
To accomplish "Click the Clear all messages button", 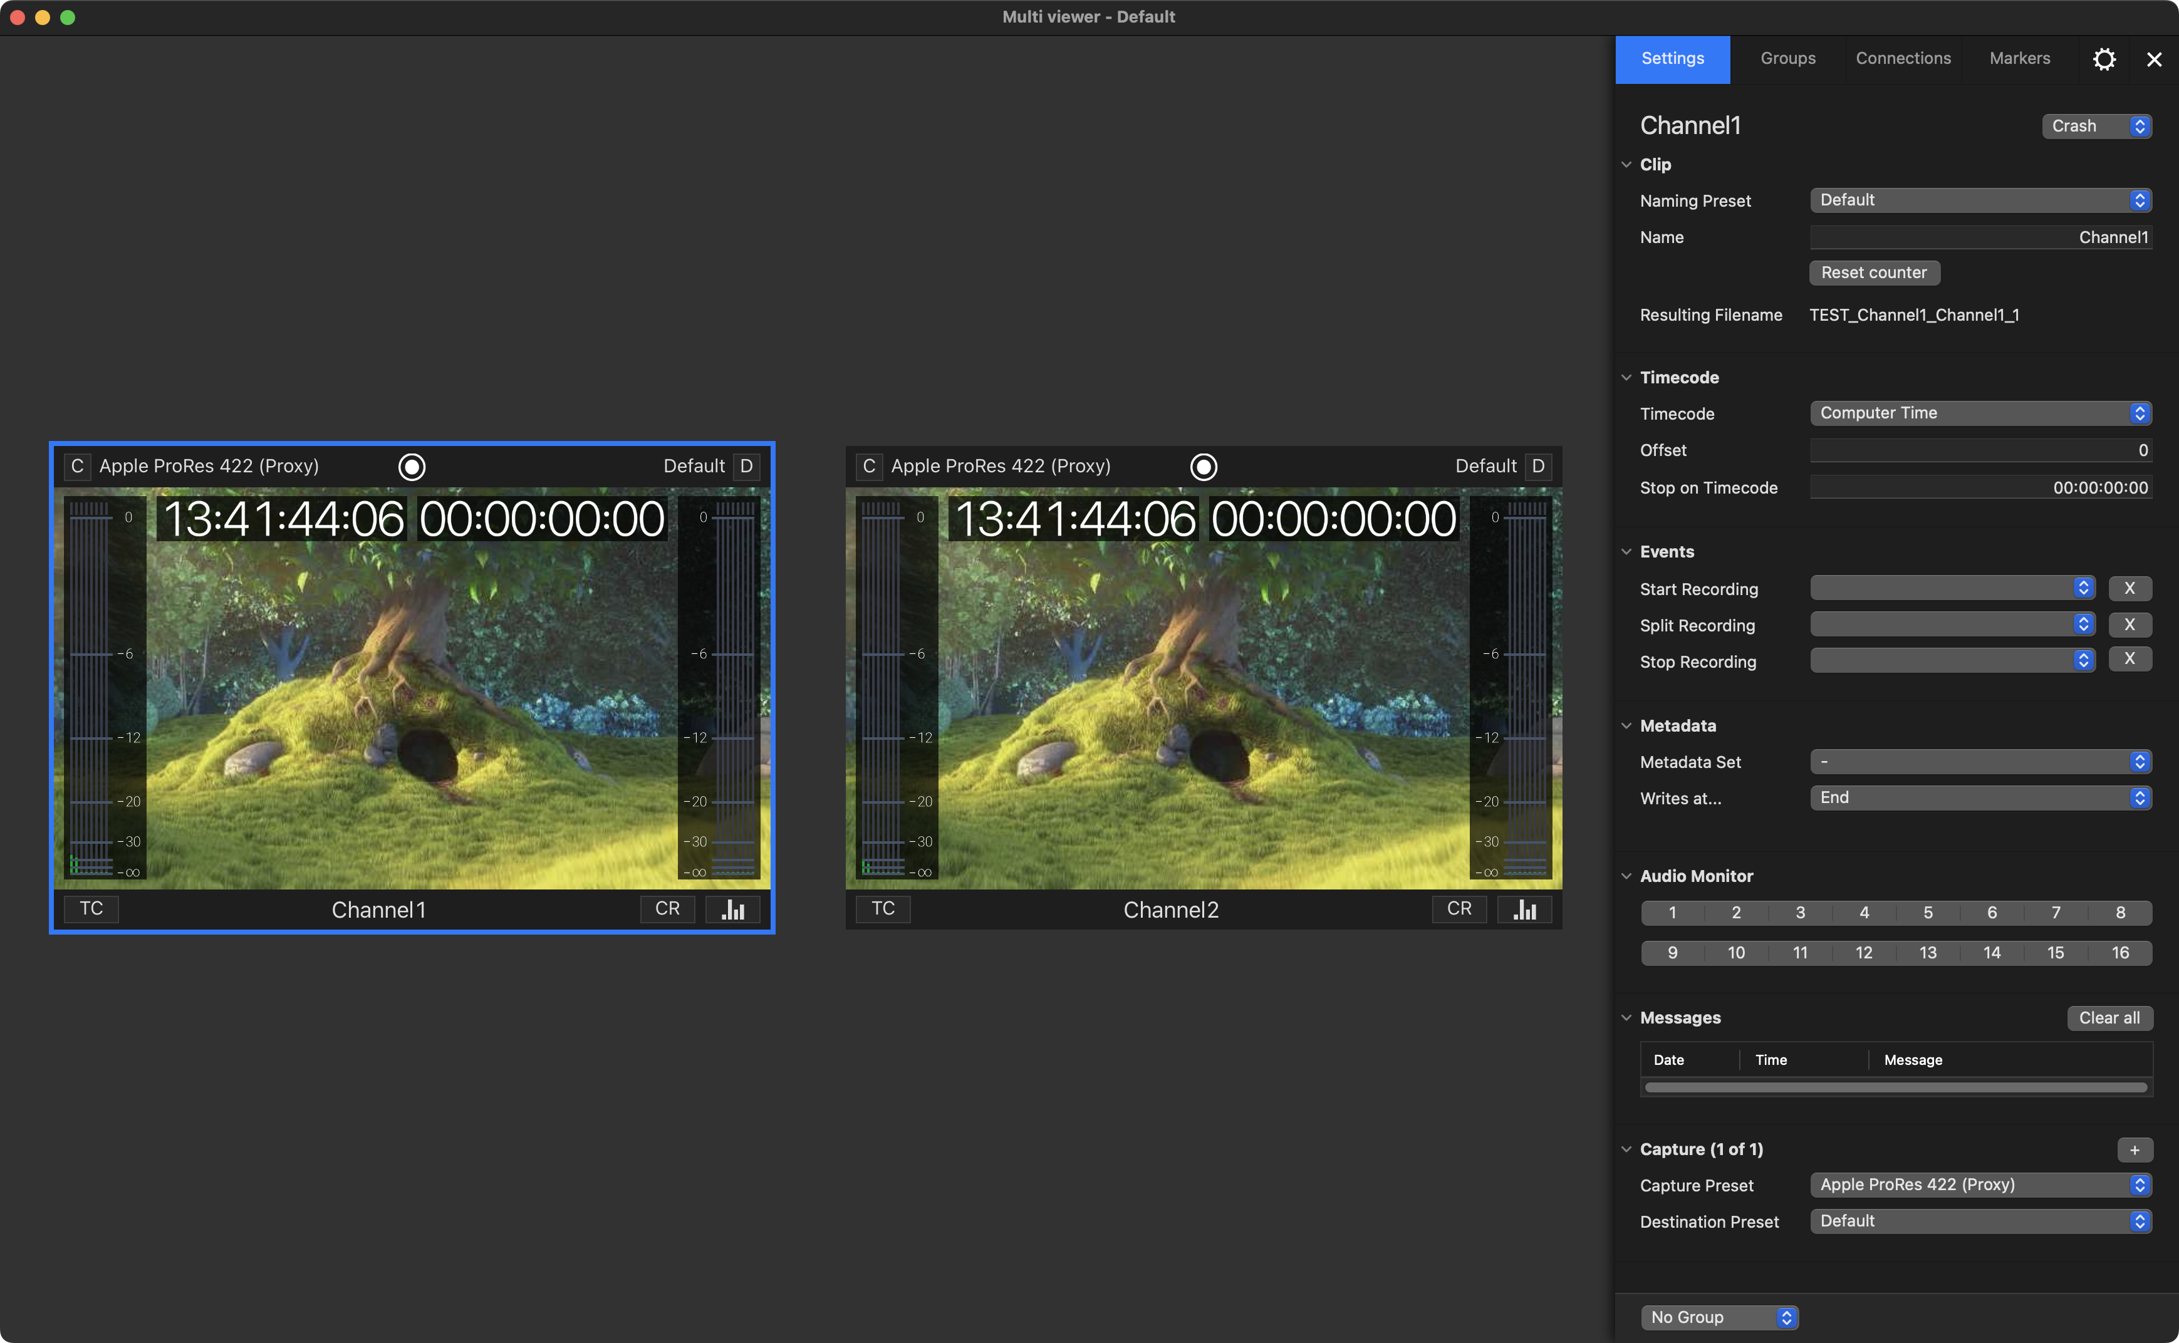I will [x=2109, y=1018].
